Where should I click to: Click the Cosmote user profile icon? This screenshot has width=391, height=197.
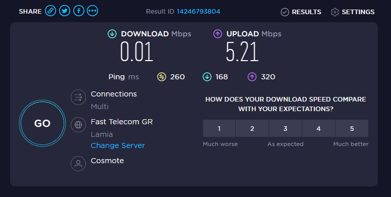(78, 164)
